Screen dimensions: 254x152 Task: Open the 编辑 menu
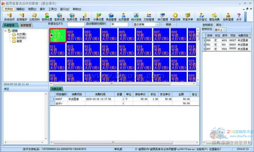[20, 9]
